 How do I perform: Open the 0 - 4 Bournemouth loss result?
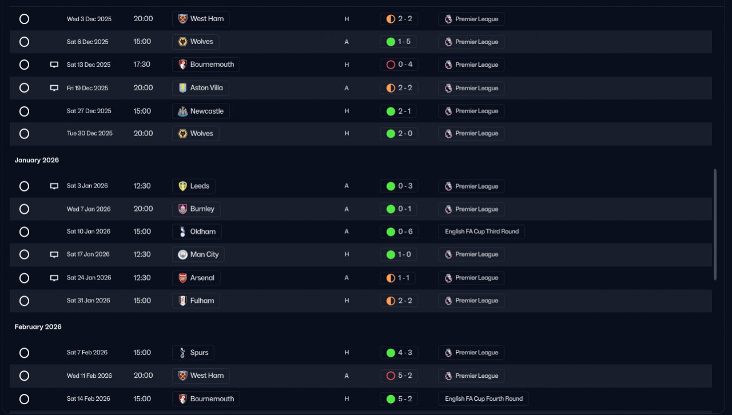coord(399,65)
